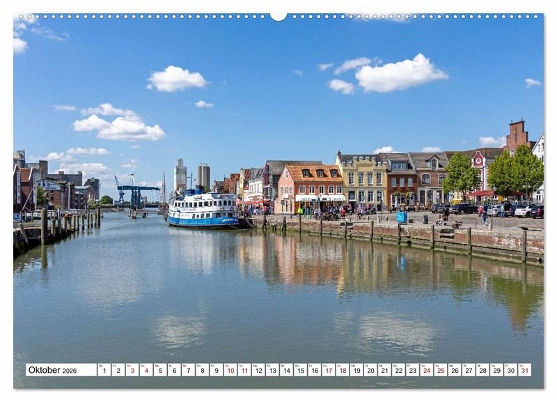Choose day 27 in the calendar strip

469,370
